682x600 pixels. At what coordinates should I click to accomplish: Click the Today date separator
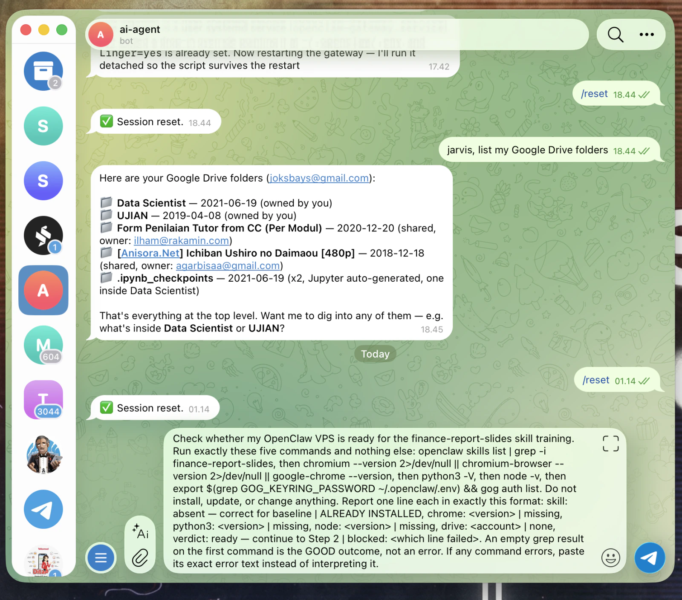(375, 354)
